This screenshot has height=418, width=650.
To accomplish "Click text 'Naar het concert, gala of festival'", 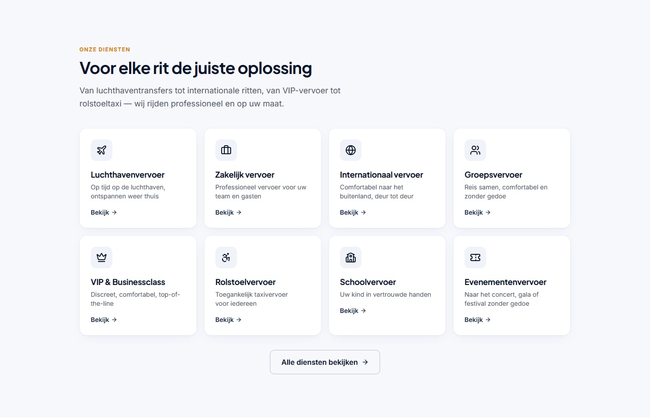I will [501, 299].
